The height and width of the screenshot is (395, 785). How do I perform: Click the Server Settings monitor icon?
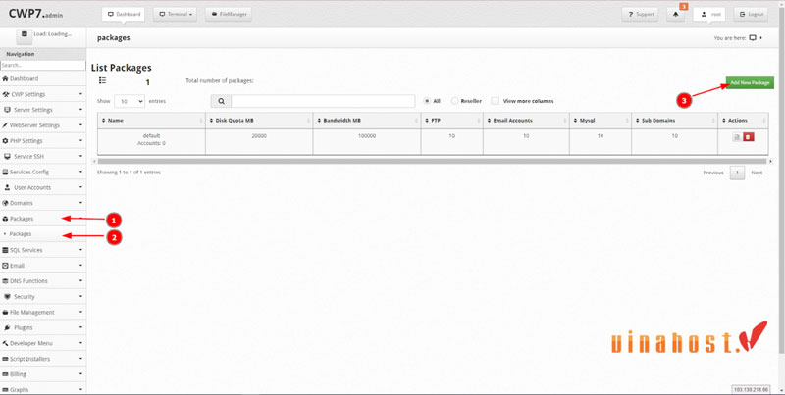(x=7, y=110)
